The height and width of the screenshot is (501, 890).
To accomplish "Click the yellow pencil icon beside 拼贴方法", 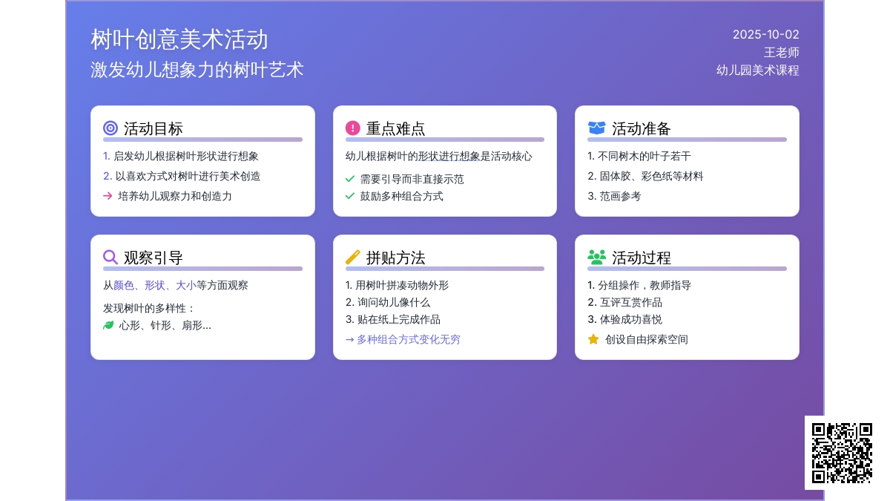I will (x=353, y=258).
